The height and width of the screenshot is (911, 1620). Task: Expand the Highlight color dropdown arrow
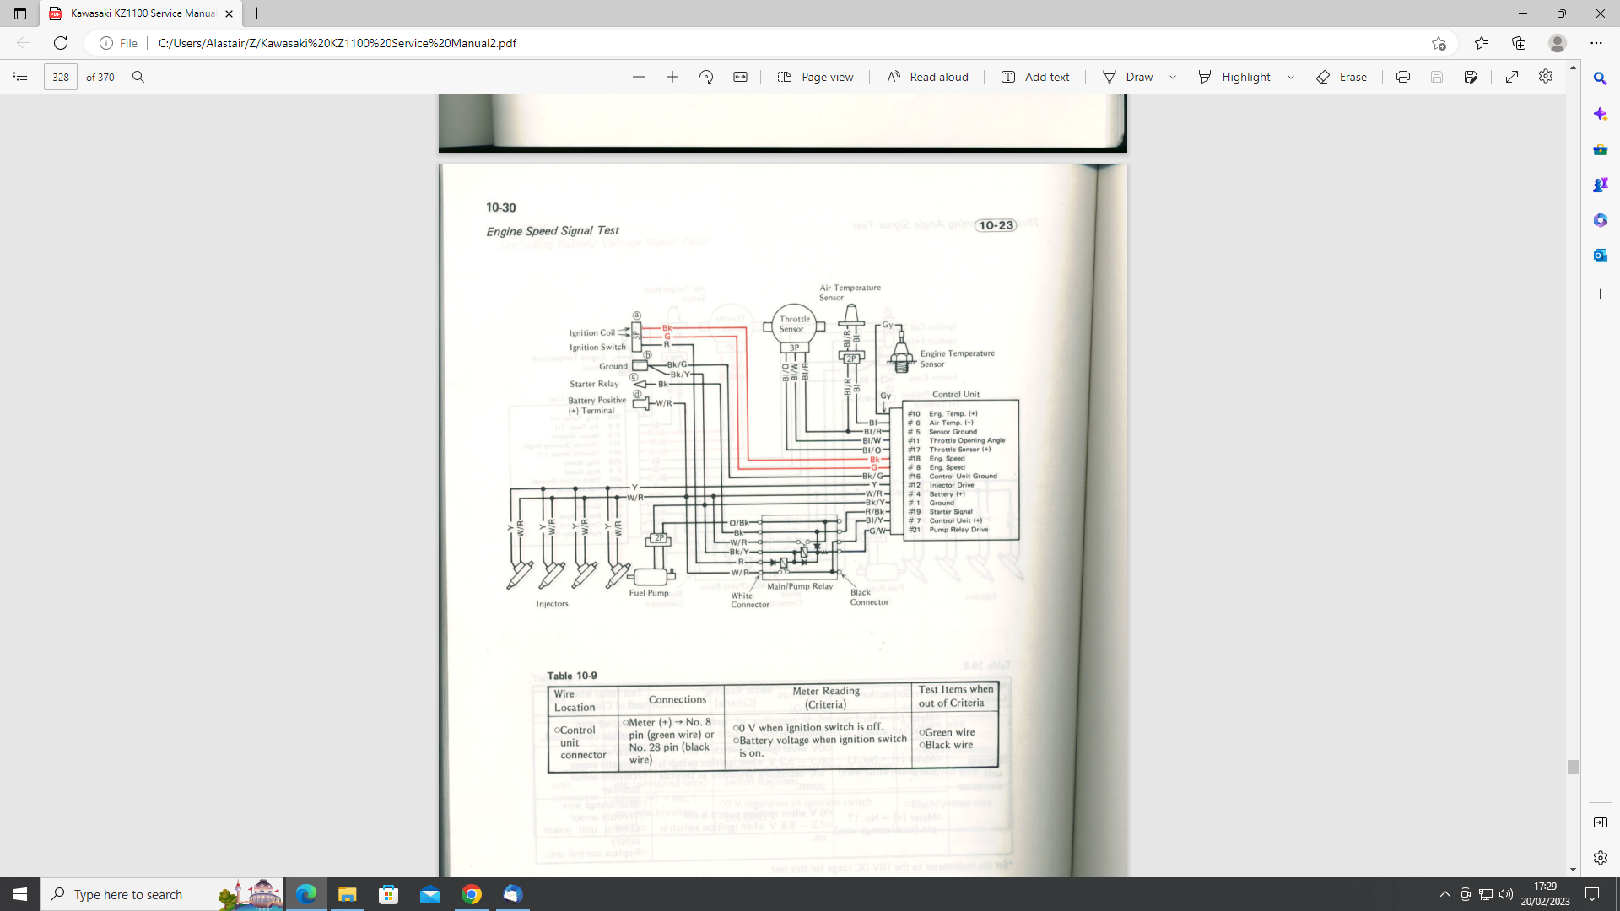[x=1291, y=77]
